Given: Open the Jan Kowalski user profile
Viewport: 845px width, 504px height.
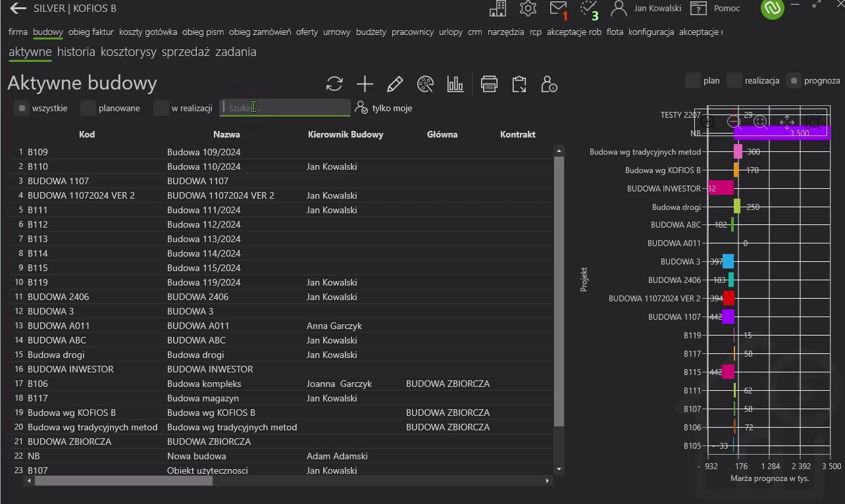Looking at the screenshot, I should click(646, 9).
